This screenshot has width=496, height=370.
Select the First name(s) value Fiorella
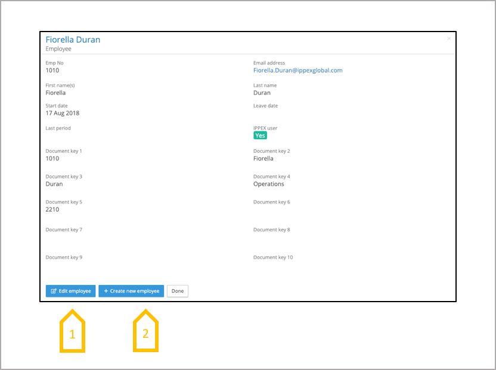tap(55, 93)
